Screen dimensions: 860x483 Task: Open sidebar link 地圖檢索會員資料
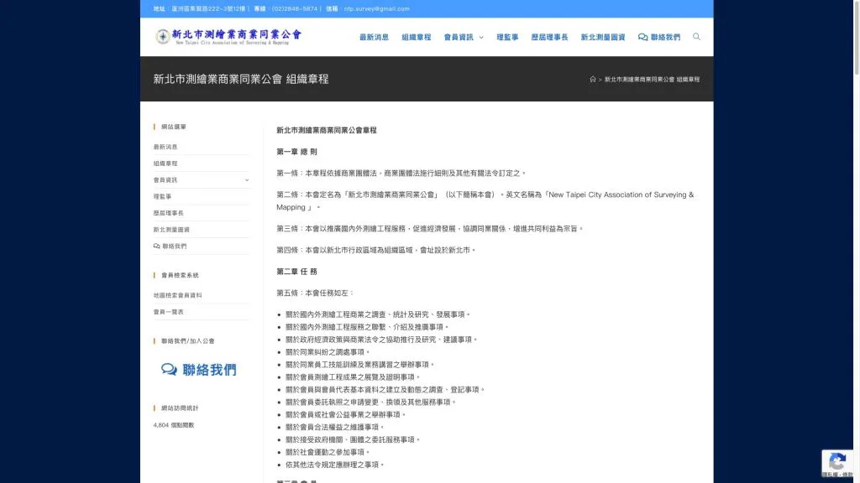(x=177, y=295)
